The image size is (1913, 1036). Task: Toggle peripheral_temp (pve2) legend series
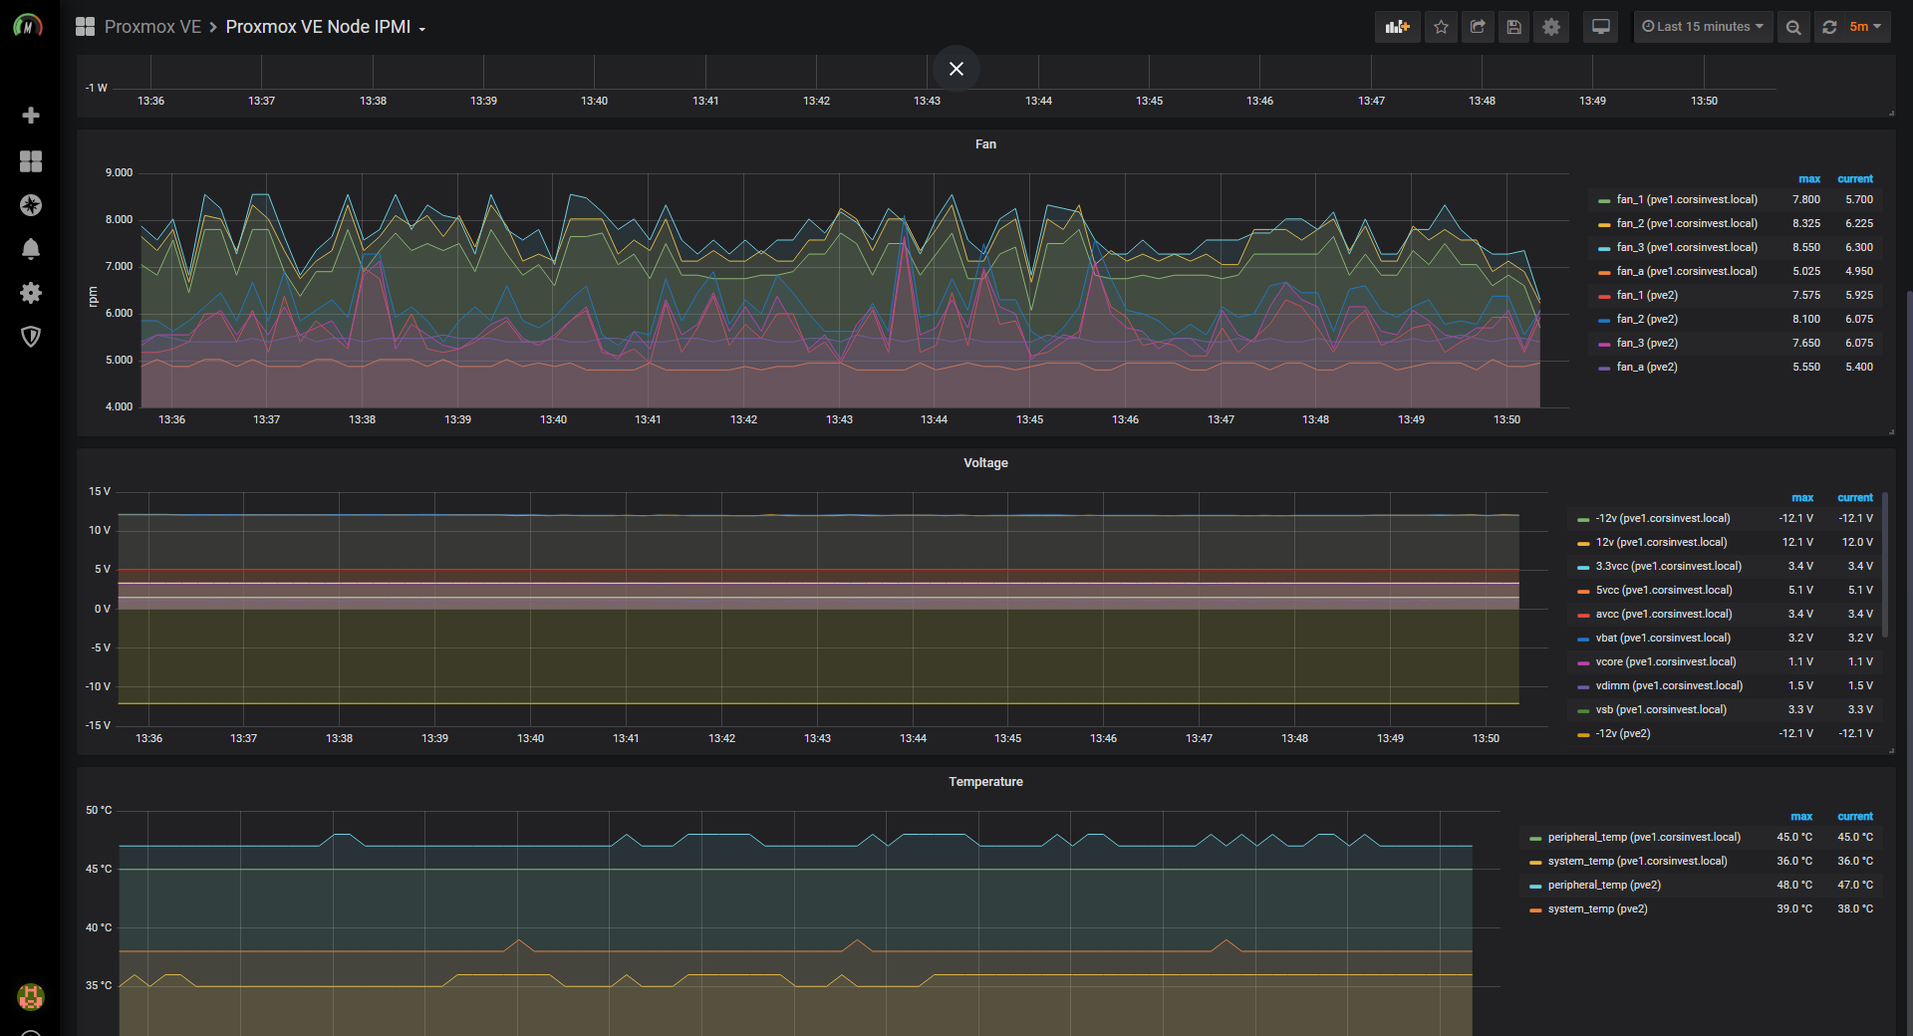pos(1604,886)
